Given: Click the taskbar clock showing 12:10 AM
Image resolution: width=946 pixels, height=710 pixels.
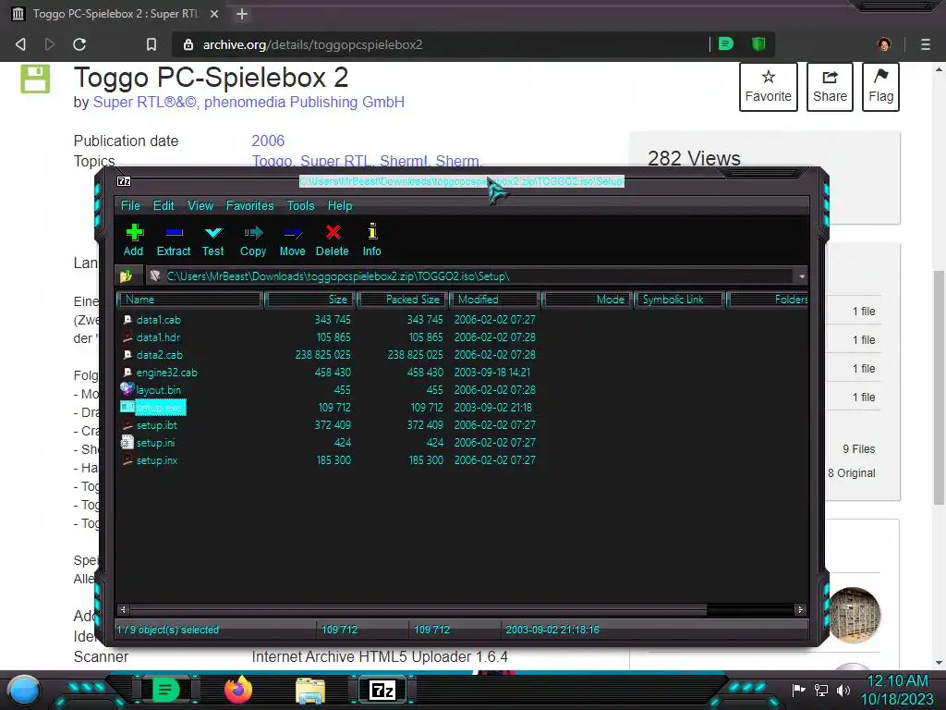Looking at the screenshot, I should [x=896, y=680].
